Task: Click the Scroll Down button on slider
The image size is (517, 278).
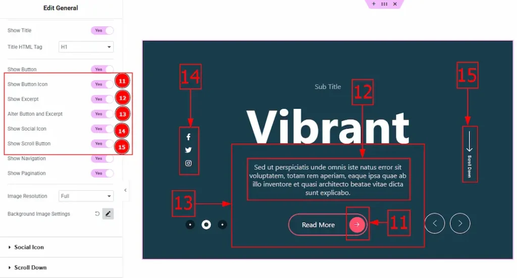Action: click(470, 154)
